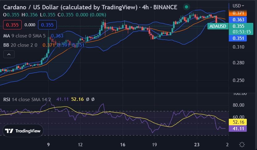Click the date label 16 on time axis

tap(123, 145)
